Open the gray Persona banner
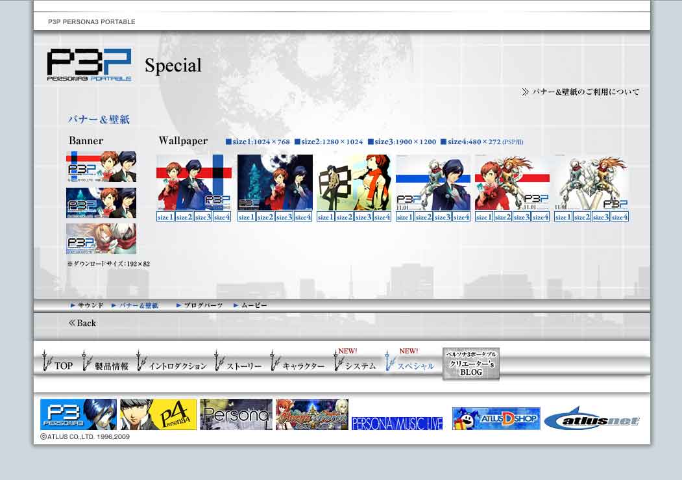 pos(236,414)
